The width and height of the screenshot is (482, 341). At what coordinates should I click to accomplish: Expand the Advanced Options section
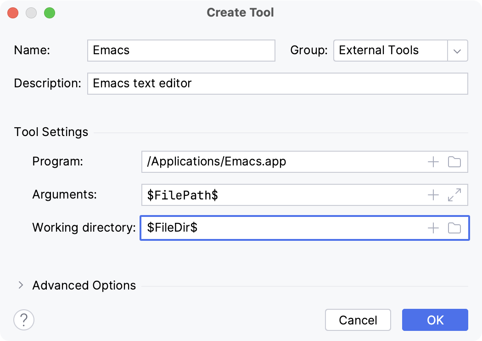pyautogui.click(x=21, y=285)
